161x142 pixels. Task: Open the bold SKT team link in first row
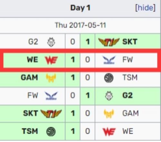point(130,42)
